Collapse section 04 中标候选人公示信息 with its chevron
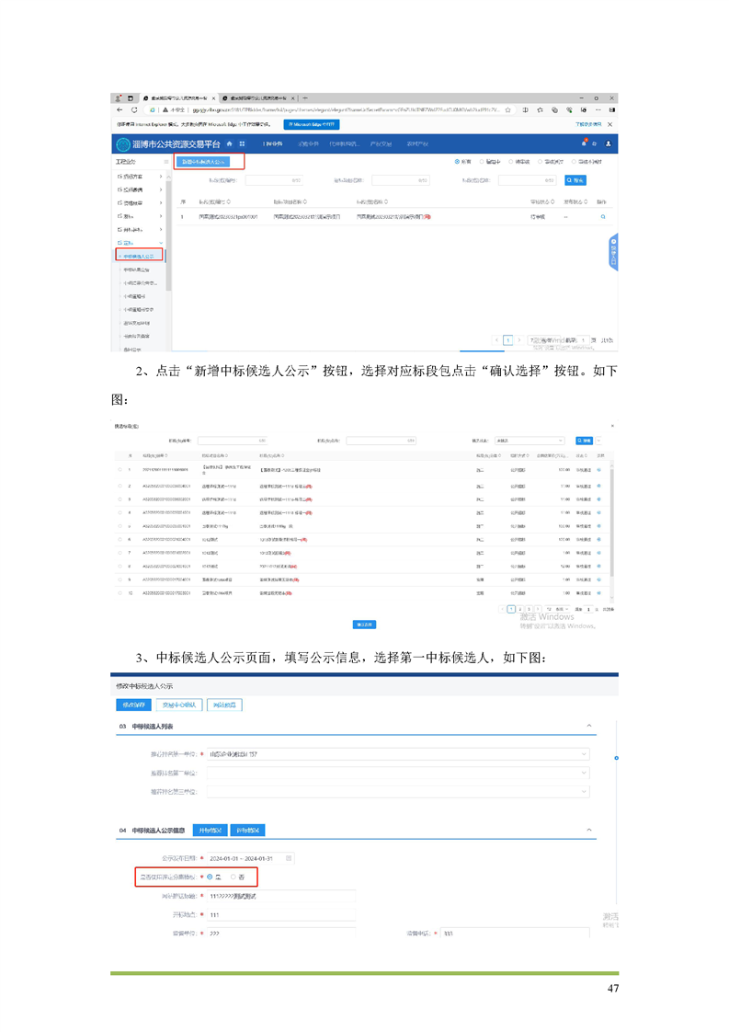The width and height of the screenshot is (729, 1032). click(589, 830)
